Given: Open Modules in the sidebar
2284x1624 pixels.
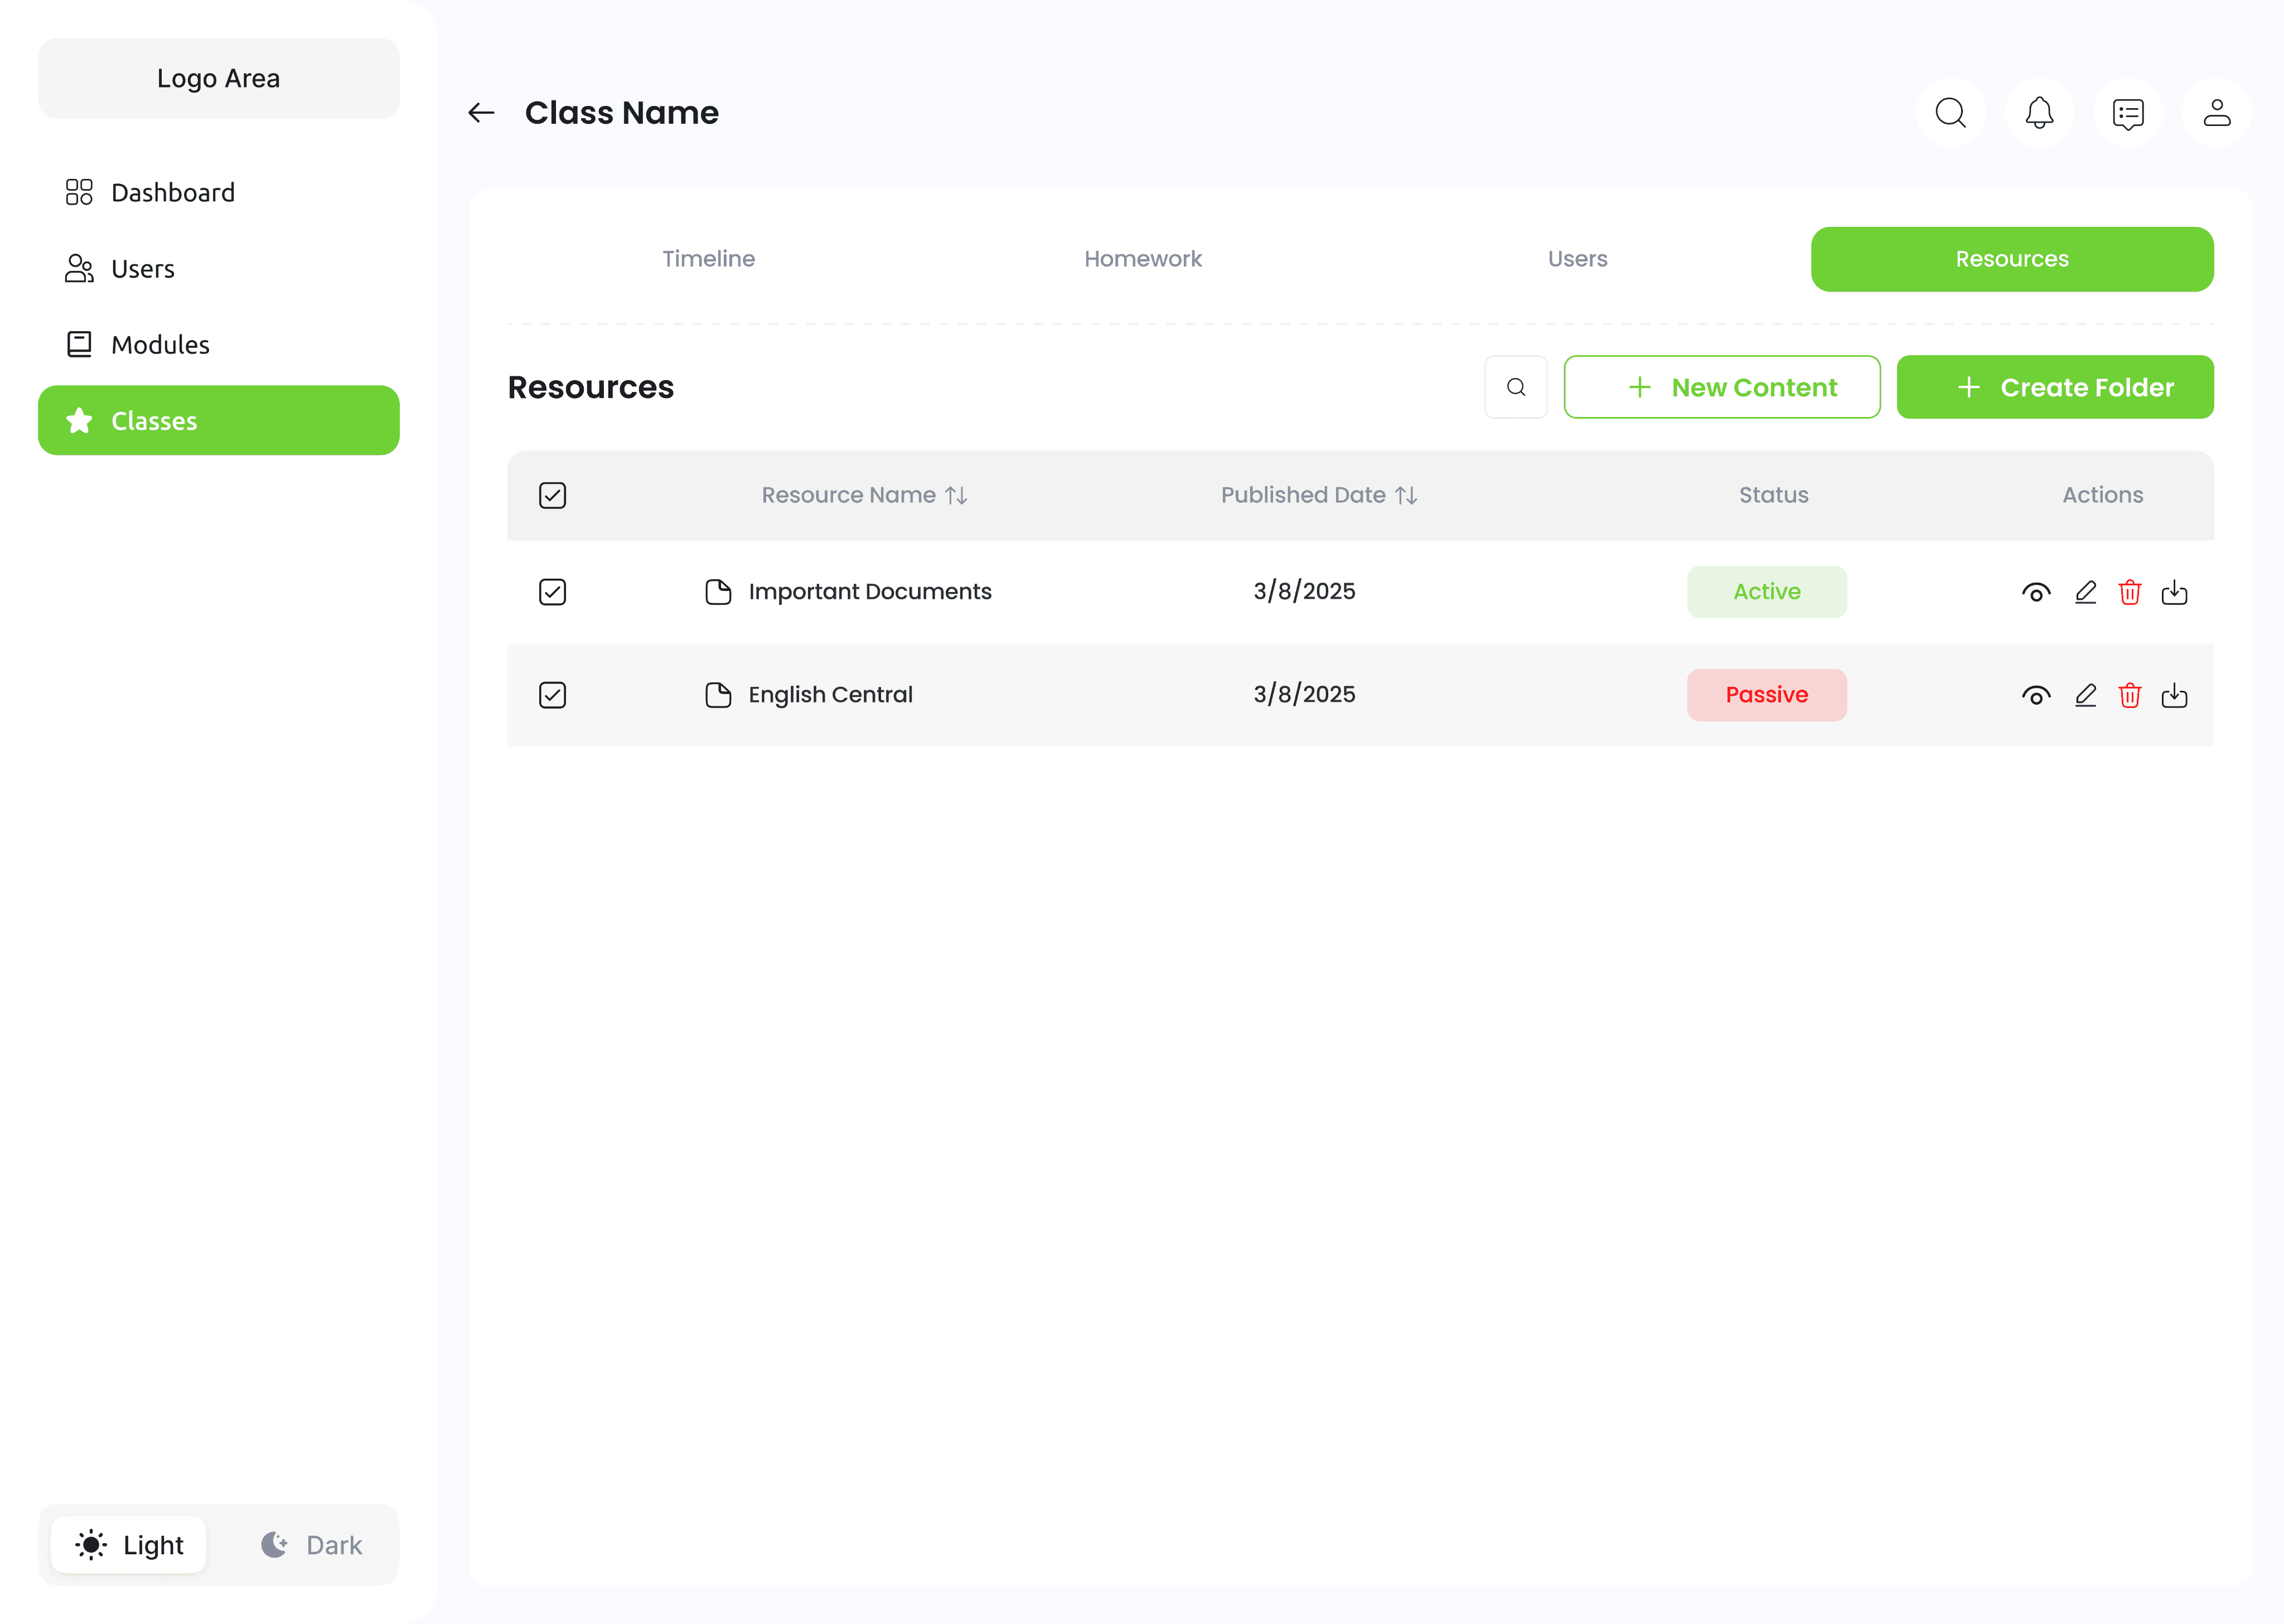Looking at the screenshot, I should [x=160, y=345].
